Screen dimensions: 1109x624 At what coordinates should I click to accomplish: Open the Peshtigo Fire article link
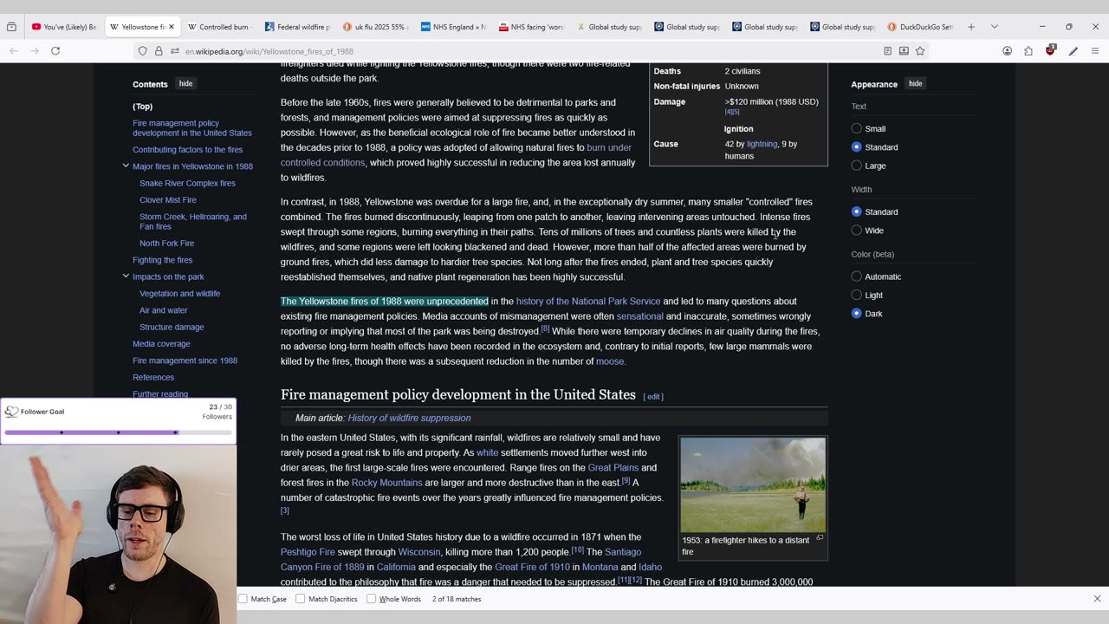(308, 552)
